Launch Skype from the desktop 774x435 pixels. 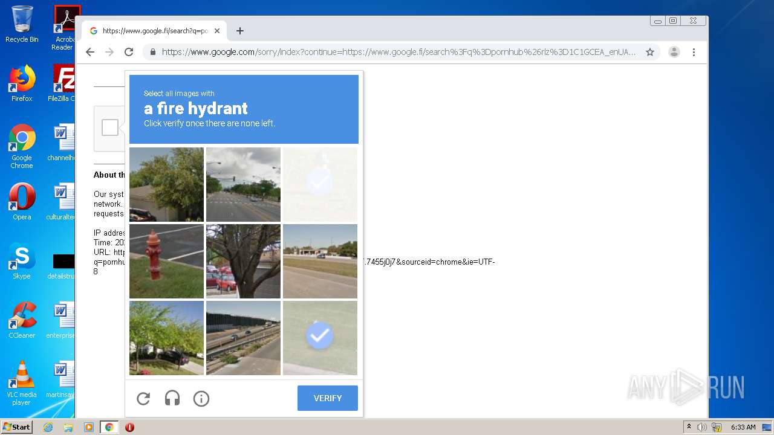[22, 261]
